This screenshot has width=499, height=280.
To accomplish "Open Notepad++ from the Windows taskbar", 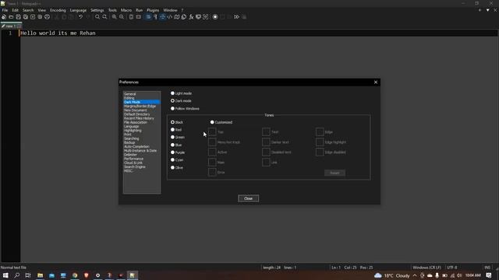I will [133, 275].
